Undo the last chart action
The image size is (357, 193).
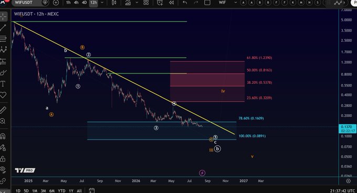pos(185,3)
